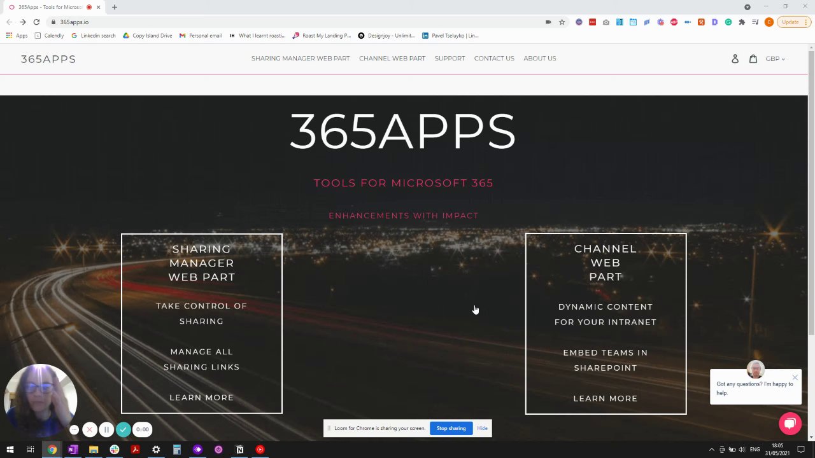Pause the Loom recording
The height and width of the screenshot is (458, 815).
106,429
